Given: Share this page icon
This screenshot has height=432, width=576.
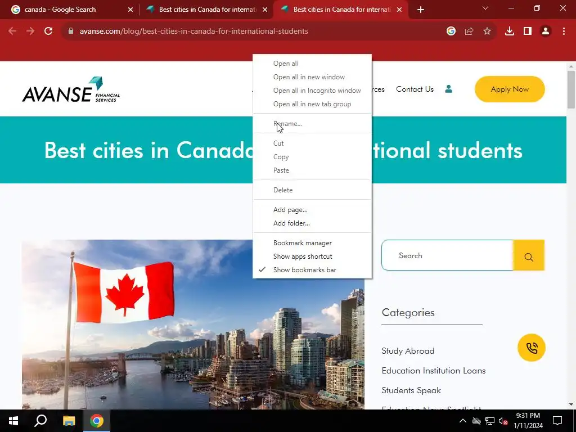Looking at the screenshot, I should point(469,31).
